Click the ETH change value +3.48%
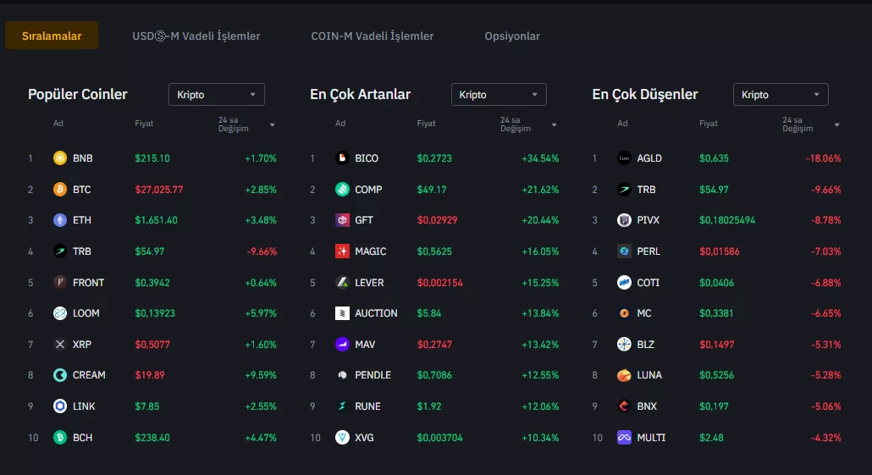 pos(260,220)
